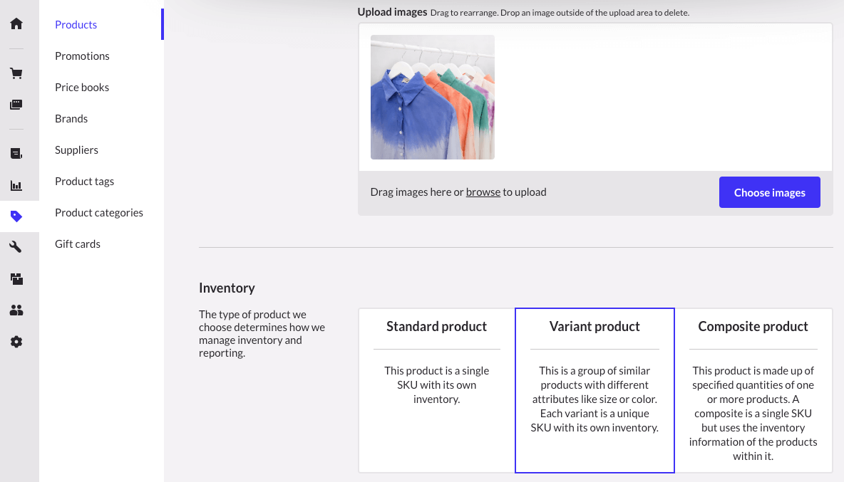Open the gear Settings icon
The height and width of the screenshot is (482, 844).
pyautogui.click(x=16, y=342)
